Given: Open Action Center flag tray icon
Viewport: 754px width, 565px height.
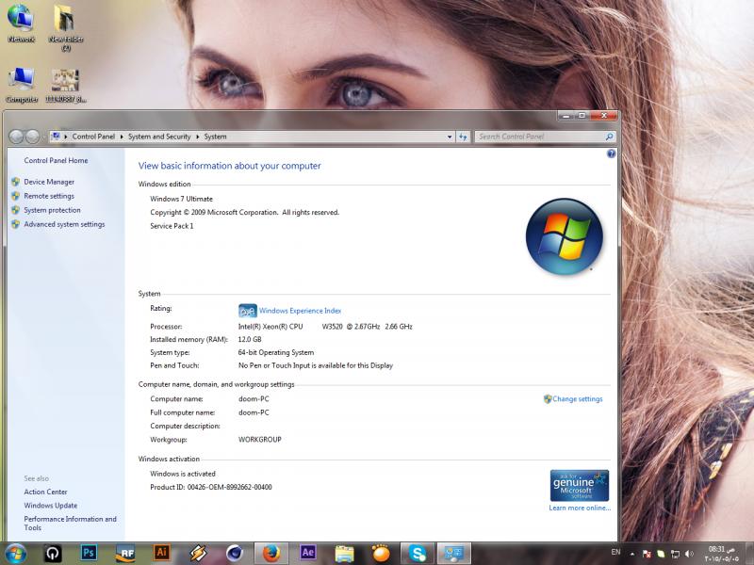Looking at the screenshot, I should pos(647,554).
